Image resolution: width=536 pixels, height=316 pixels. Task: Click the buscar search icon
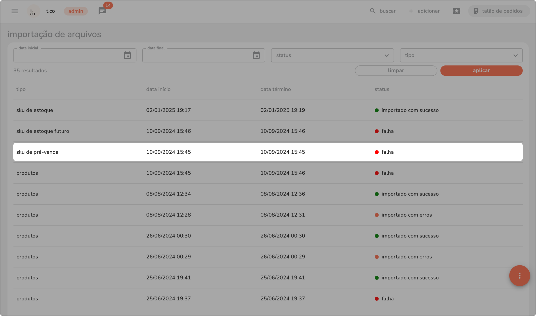tap(372, 11)
